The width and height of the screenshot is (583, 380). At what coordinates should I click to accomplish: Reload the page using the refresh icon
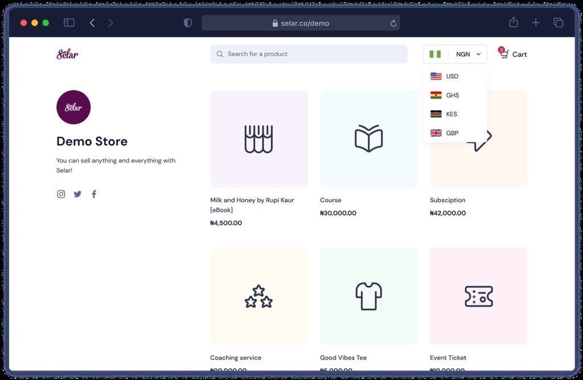tap(393, 23)
